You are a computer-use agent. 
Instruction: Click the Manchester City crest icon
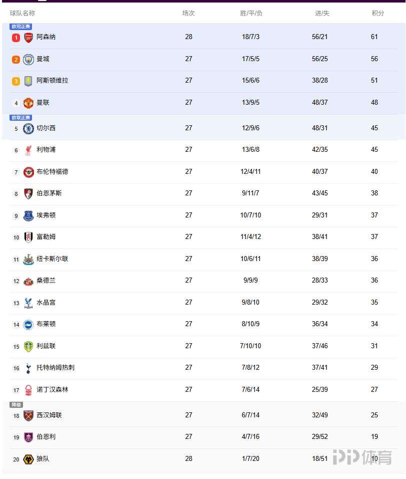coord(28,60)
